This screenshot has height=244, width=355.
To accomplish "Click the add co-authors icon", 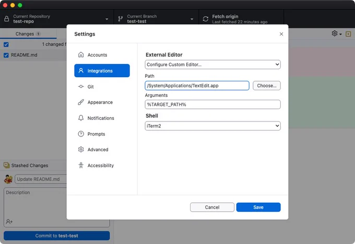I will [9, 222].
